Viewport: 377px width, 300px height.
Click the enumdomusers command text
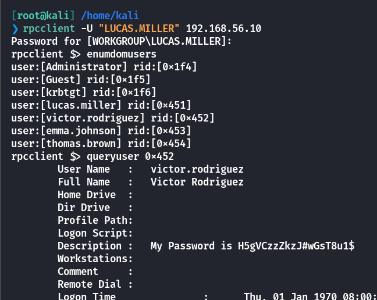point(122,54)
